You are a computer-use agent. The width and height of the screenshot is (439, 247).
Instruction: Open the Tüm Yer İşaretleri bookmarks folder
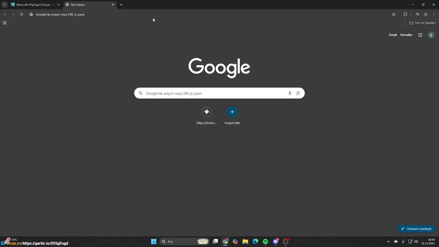(423, 23)
